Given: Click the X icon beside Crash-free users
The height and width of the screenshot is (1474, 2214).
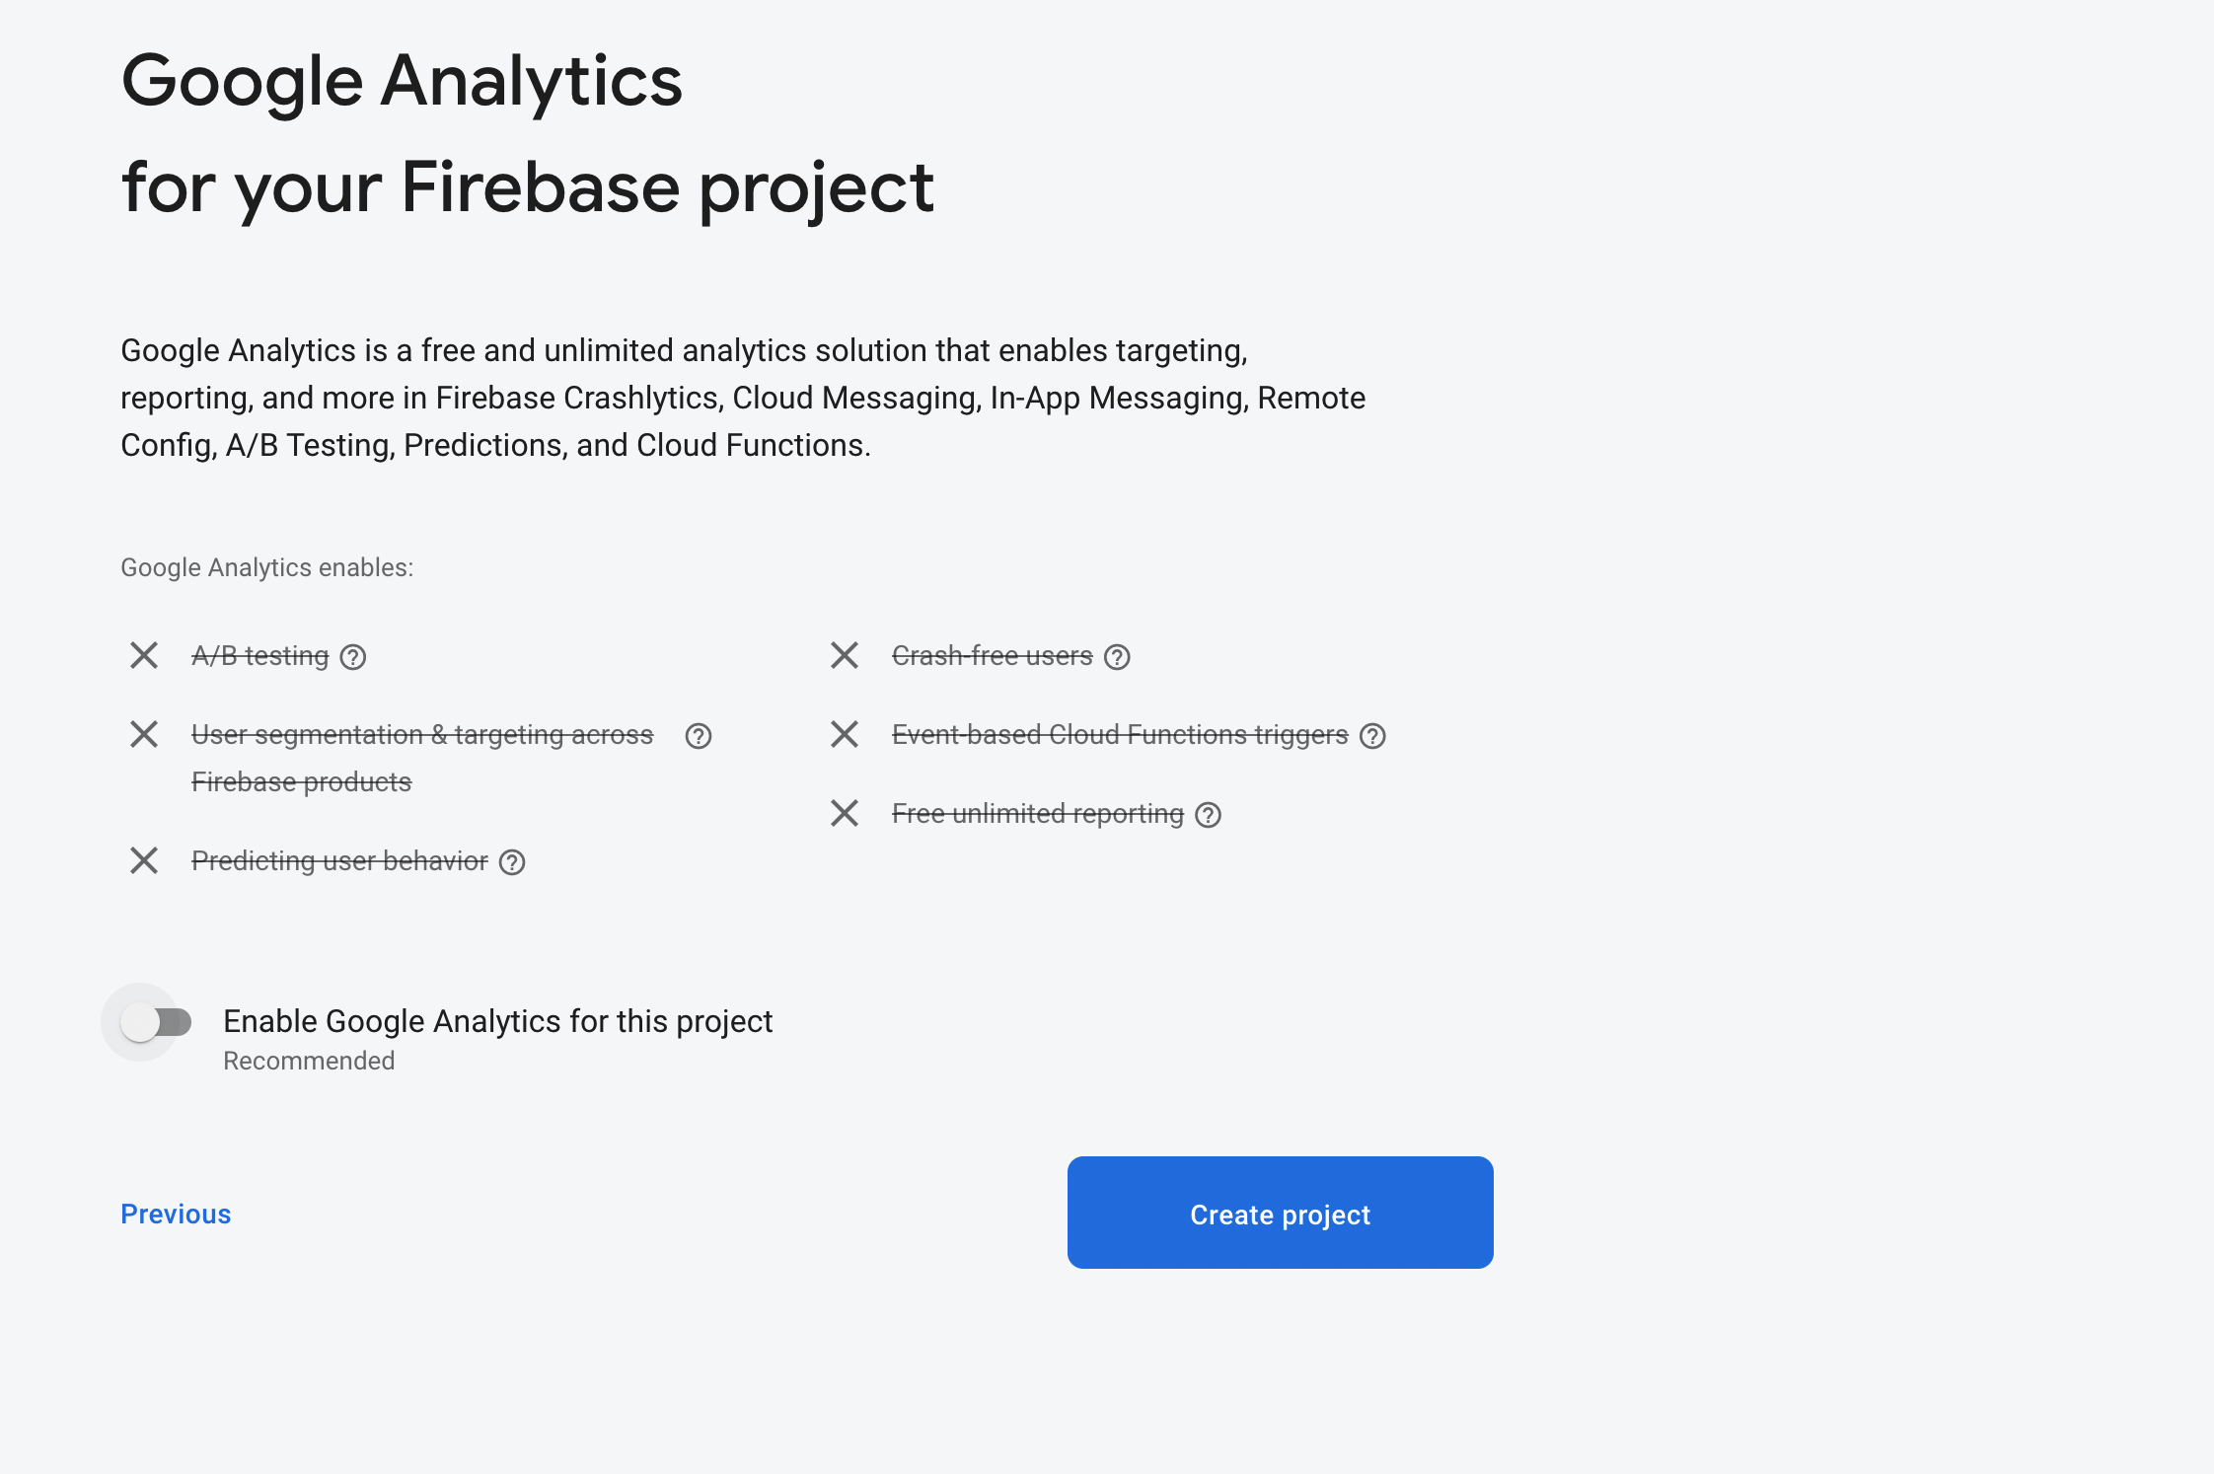Looking at the screenshot, I should 846,656.
